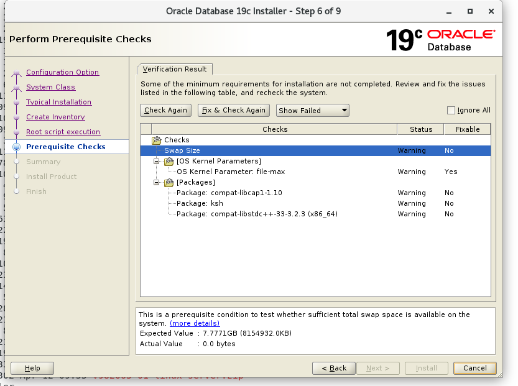Go to System Class step
This screenshot has height=386, width=518.
(x=50, y=87)
